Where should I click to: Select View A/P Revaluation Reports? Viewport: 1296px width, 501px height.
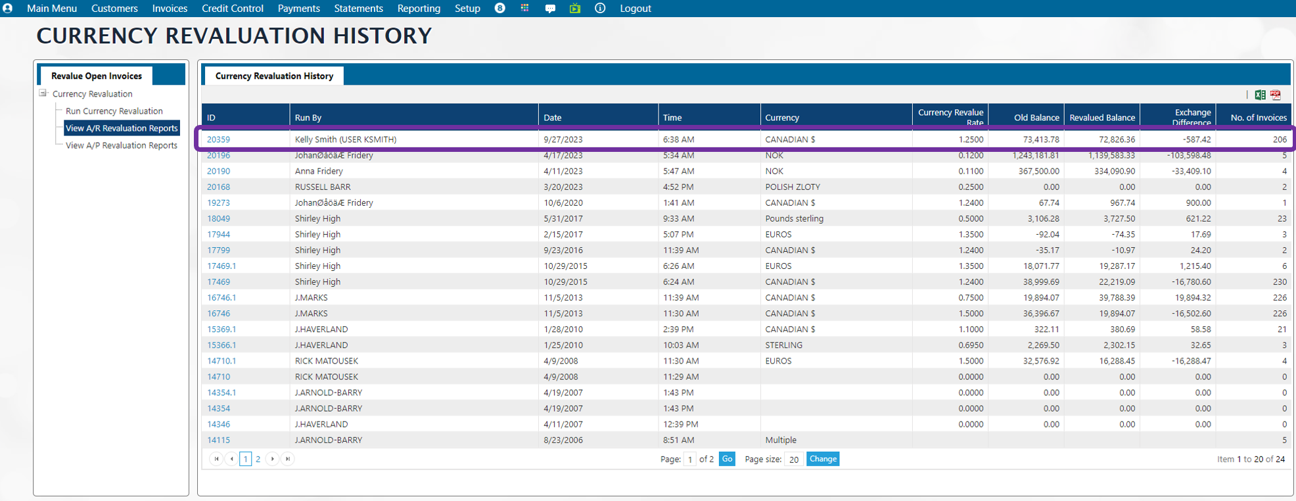[x=121, y=145]
